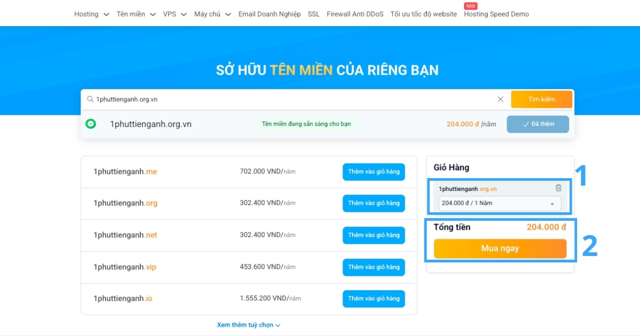This screenshot has width=640, height=336.
Task: Add 1phuttienganh.me to the cart
Action: pyautogui.click(x=373, y=172)
